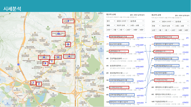Image resolution: width=191 pixels, height=107 pixels.
Task: Click map marker number 1
Action: [x=52, y=62]
